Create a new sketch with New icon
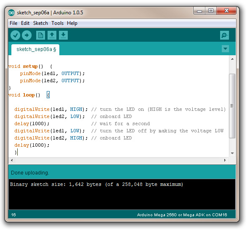The height and width of the screenshot is (231, 250). (x=40, y=35)
